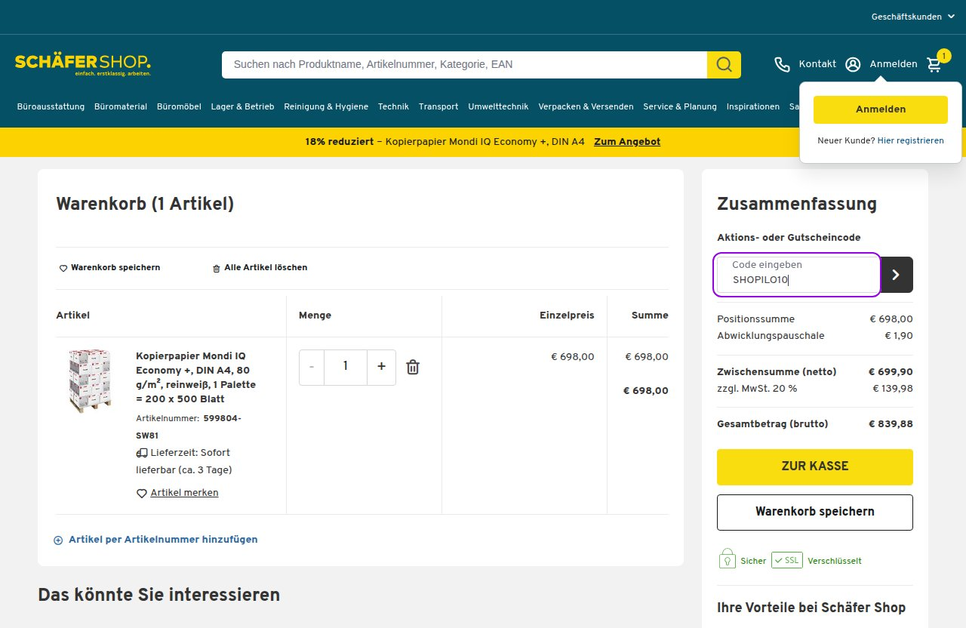Open the Lager & Betrieb menu

pyautogui.click(x=242, y=106)
